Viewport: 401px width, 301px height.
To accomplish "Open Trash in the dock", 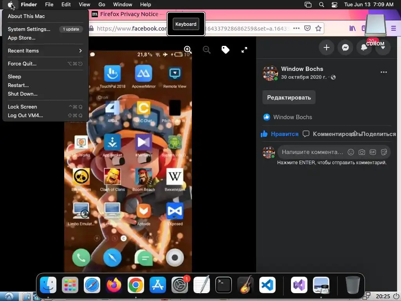I will click(353, 285).
